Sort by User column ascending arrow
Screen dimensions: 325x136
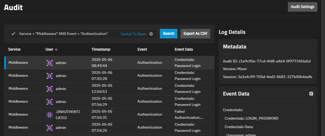click(56, 49)
